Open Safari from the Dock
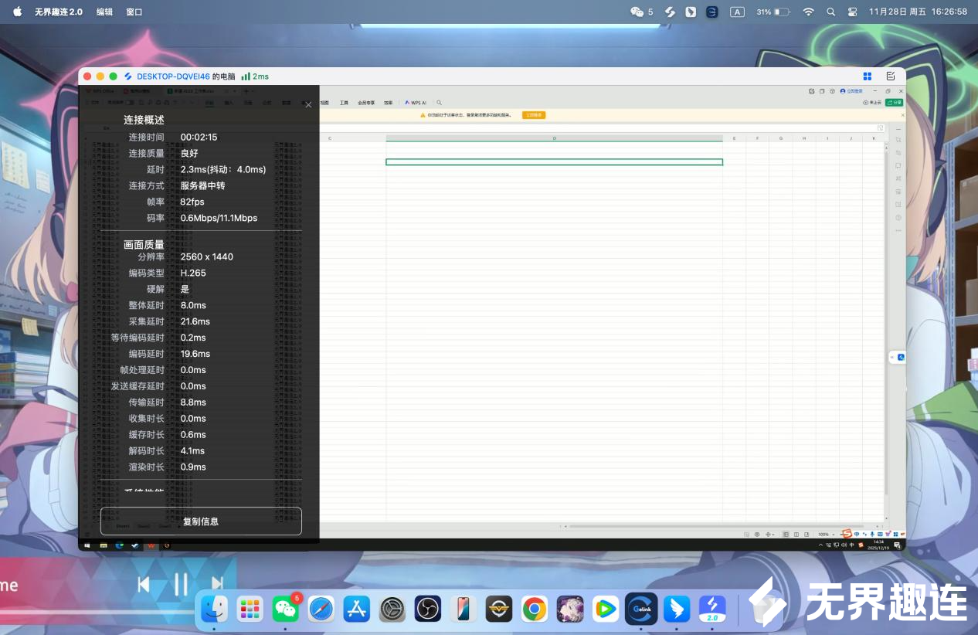Image resolution: width=978 pixels, height=635 pixels. [x=321, y=609]
